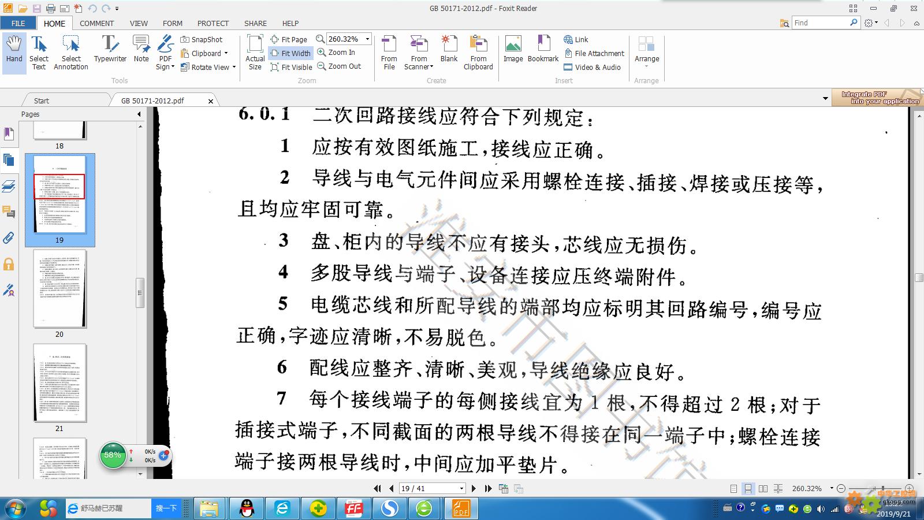The height and width of the screenshot is (520, 924).
Task: Click in the Find search field
Action: click(x=820, y=23)
